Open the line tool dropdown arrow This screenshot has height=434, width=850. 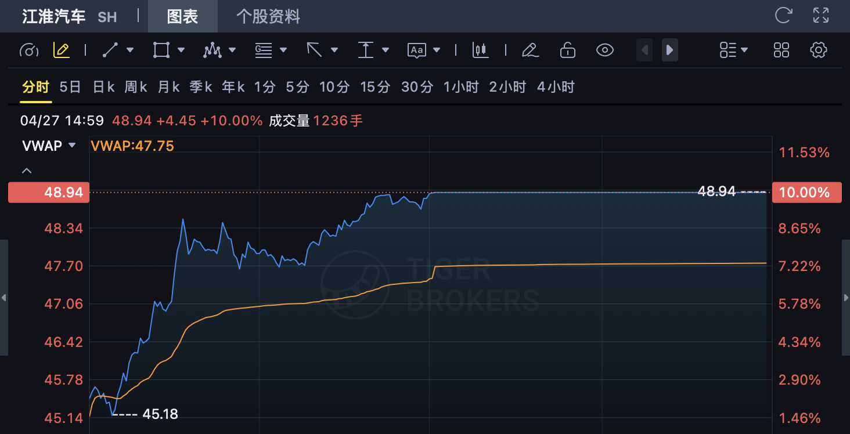pos(130,50)
